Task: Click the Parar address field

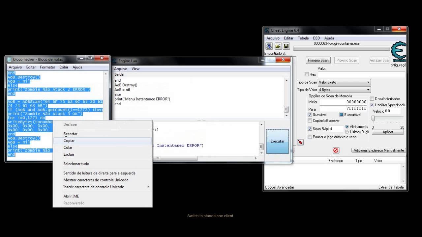Action: [343, 109]
